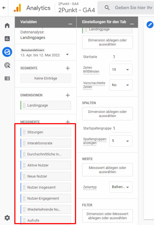Screen dimensions: 154x225
Task: Open the Home icon in sidebar
Action: pos(7,25)
